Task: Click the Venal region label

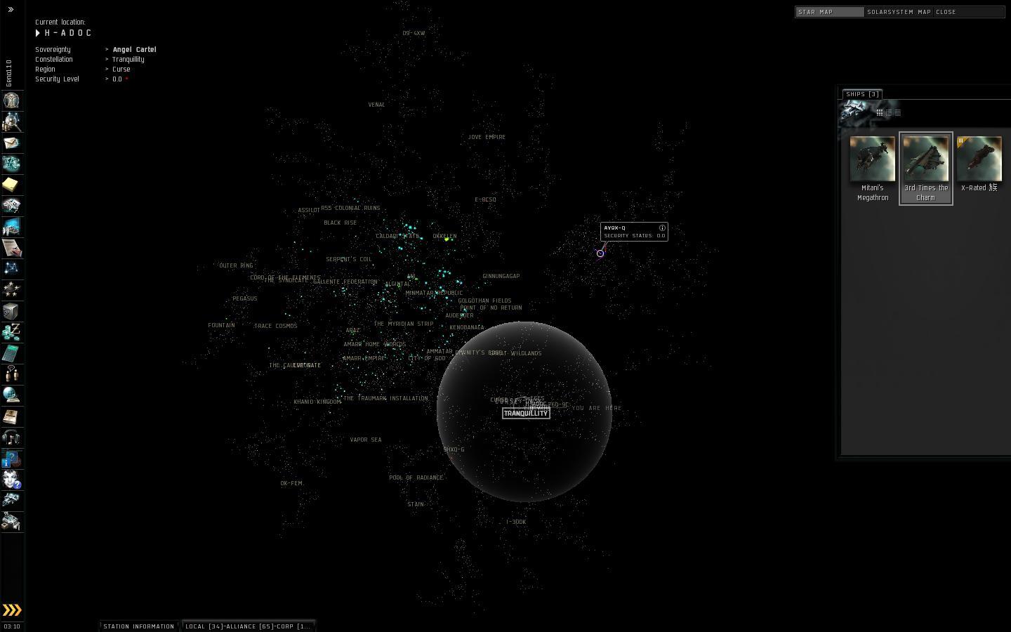Action: [x=376, y=105]
